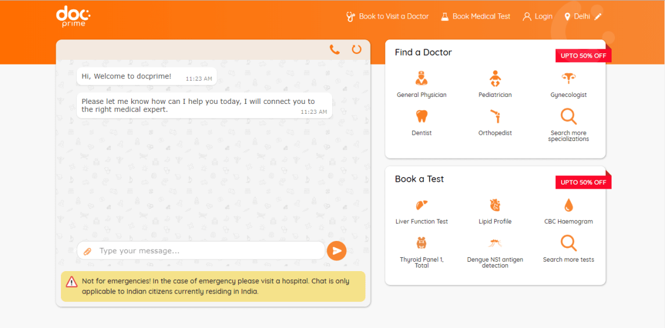Click the location pin icon beside Delhi
The image size is (665, 328).
(567, 16)
